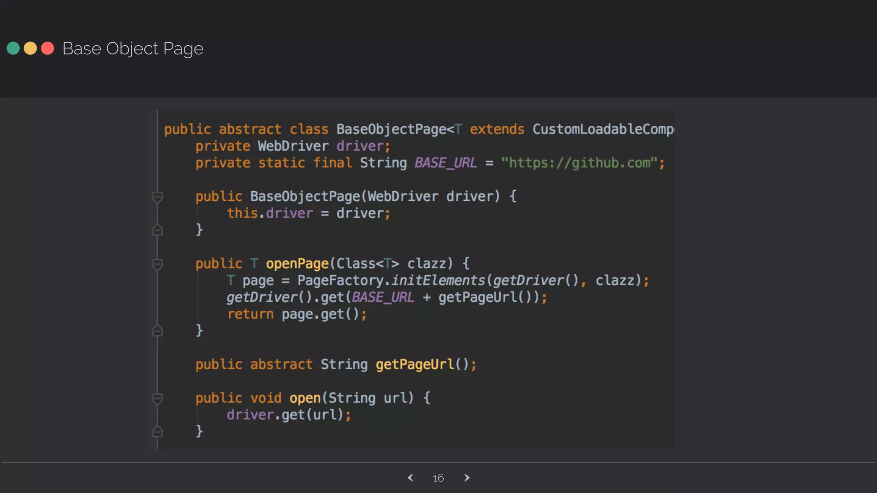This screenshot has height=493, width=877.
Task: Click the yellow dot in header
Action: pos(30,48)
